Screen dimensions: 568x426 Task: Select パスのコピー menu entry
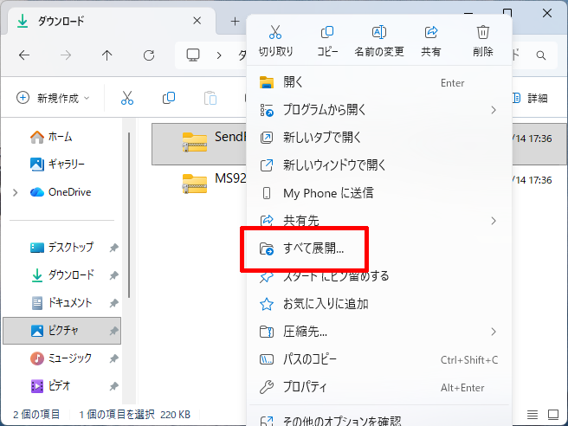(x=310, y=359)
